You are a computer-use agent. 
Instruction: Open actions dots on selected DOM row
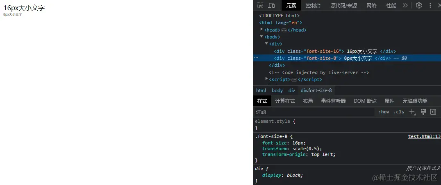(256, 58)
